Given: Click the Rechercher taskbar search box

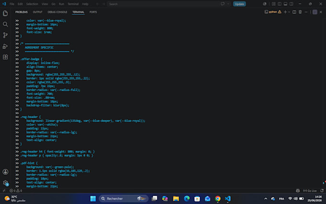Looking at the screenshot, I should pyautogui.click(x=124, y=199).
